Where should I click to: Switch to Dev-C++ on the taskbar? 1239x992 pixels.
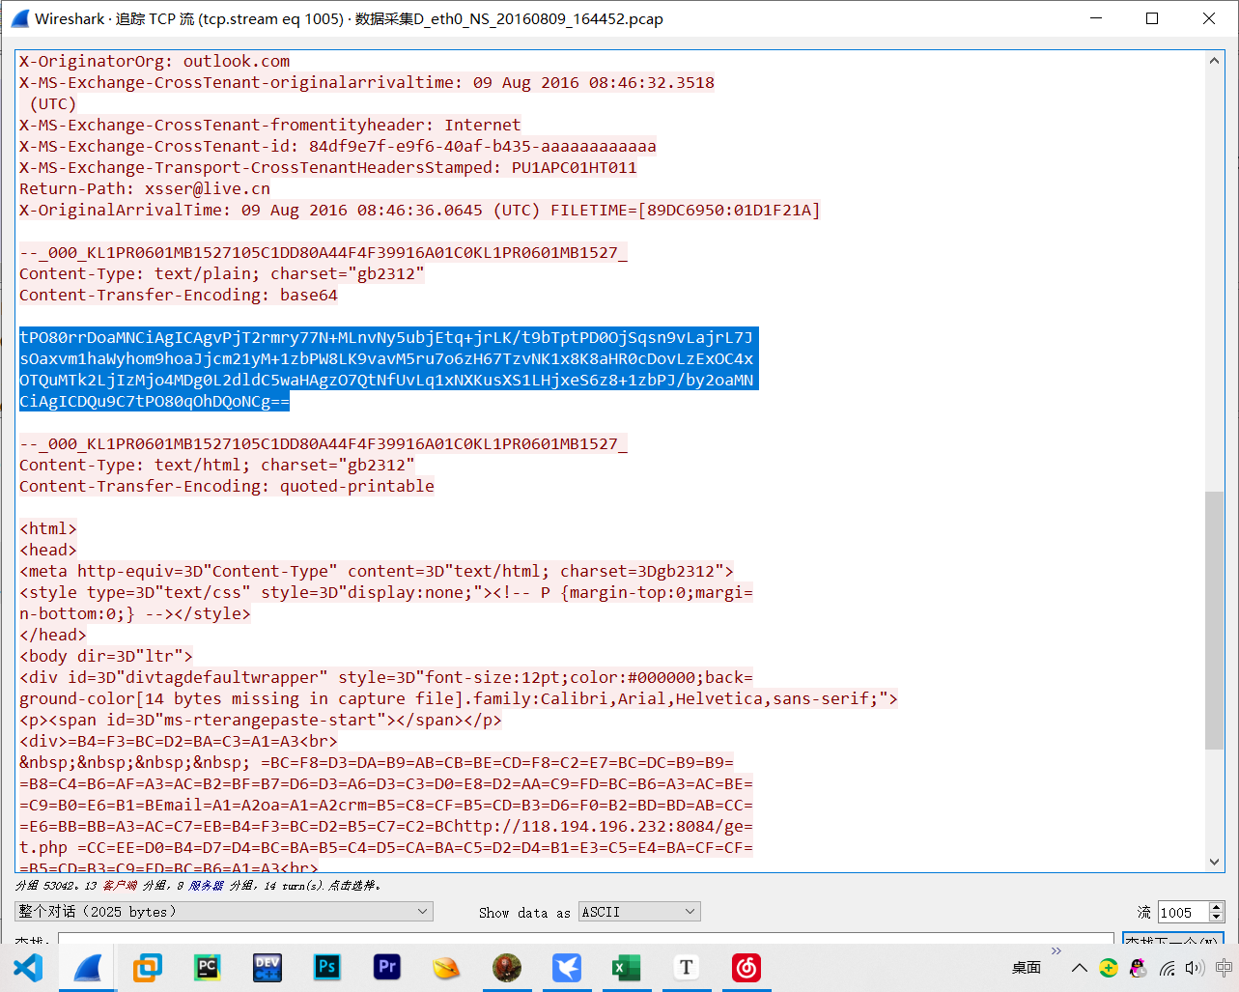[x=268, y=967]
